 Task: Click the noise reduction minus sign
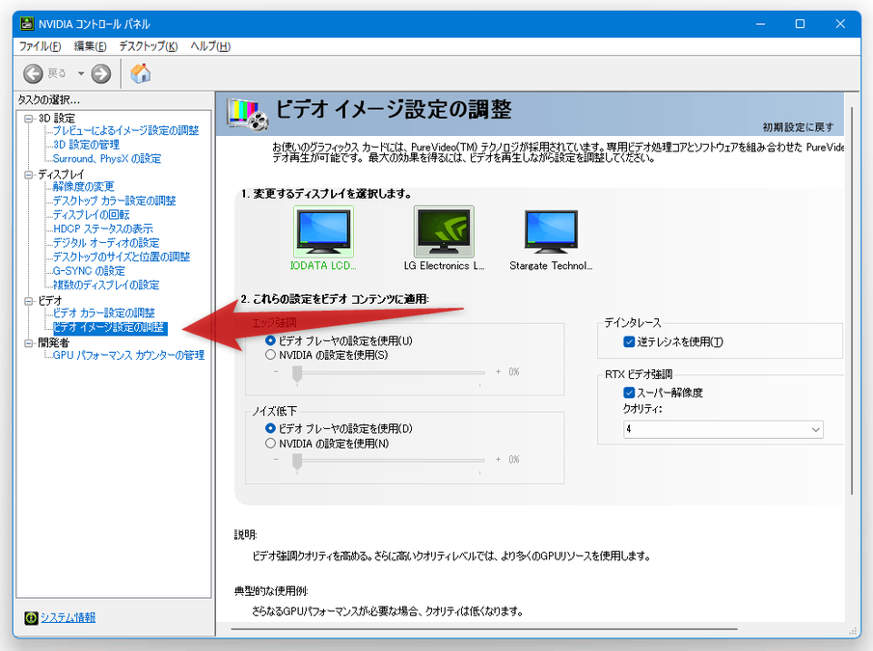pyautogui.click(x=276, y=460)
